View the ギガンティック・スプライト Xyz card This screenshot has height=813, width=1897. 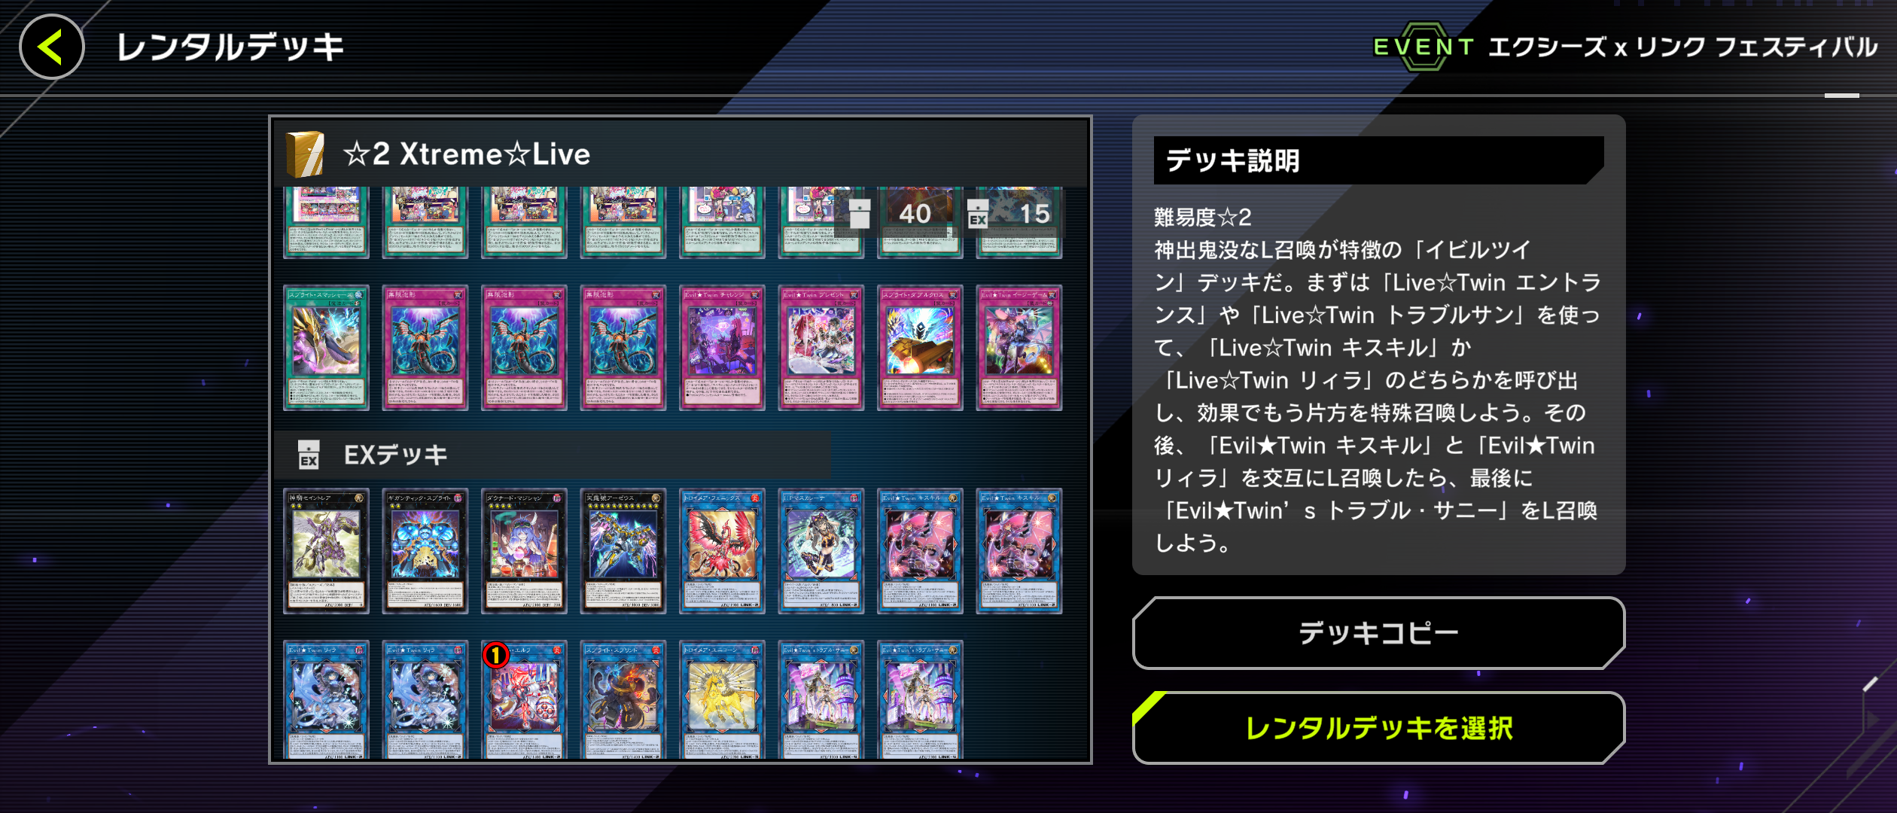(425, 551)
